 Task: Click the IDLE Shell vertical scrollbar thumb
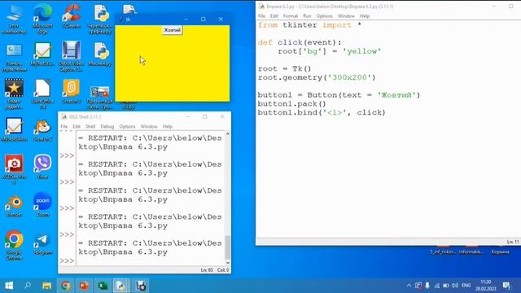point(228,247)
